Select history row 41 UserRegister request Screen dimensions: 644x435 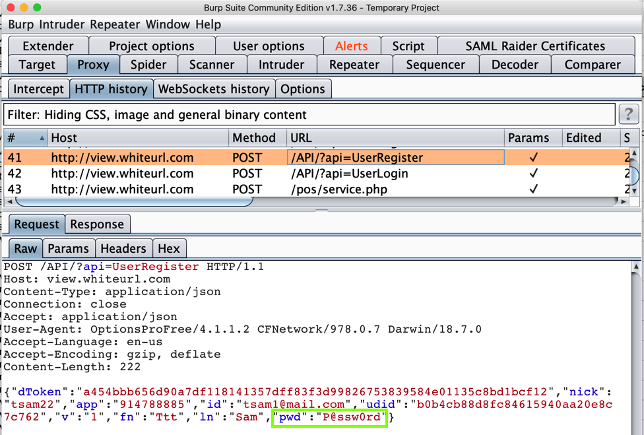[x=316, y=157]
